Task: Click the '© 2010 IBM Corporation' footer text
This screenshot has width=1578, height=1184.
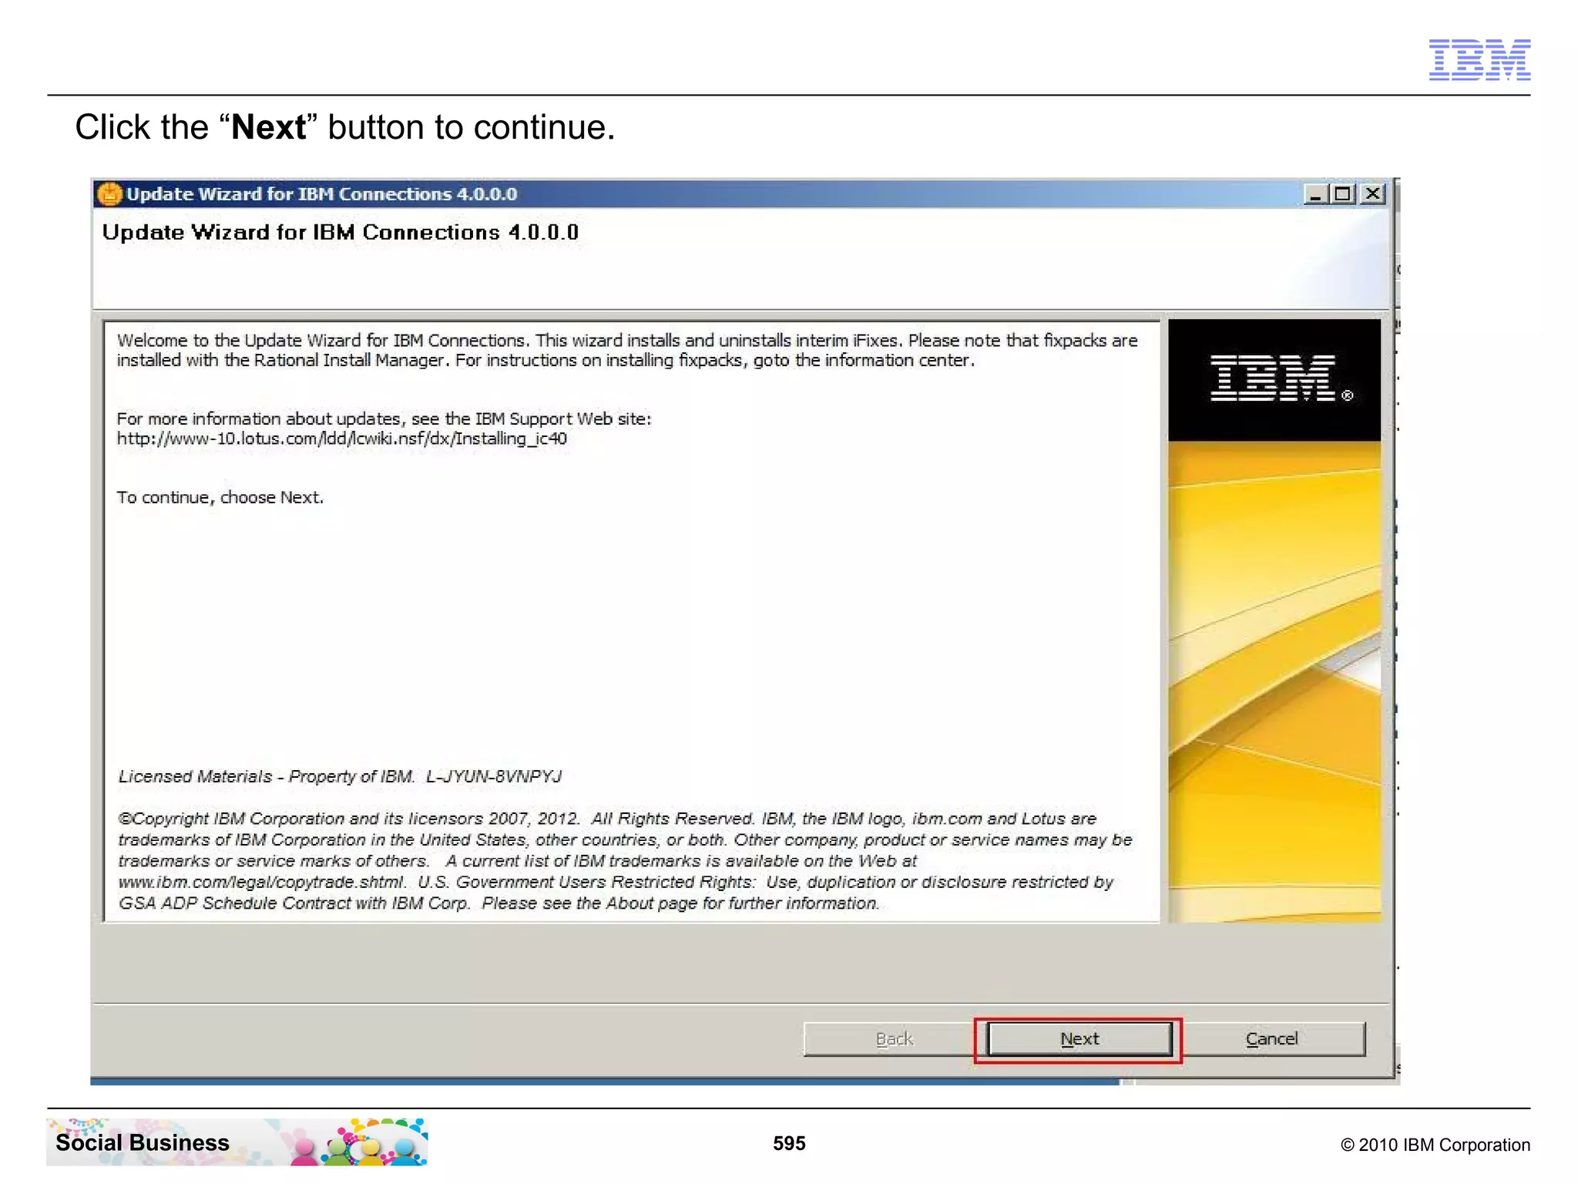Action: pyautogui.click(x=1435, y=1145)
